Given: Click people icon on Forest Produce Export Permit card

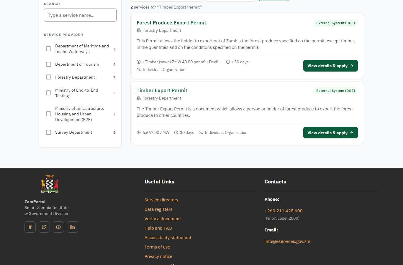Looking at the screenshot, I should pos(139,69).
